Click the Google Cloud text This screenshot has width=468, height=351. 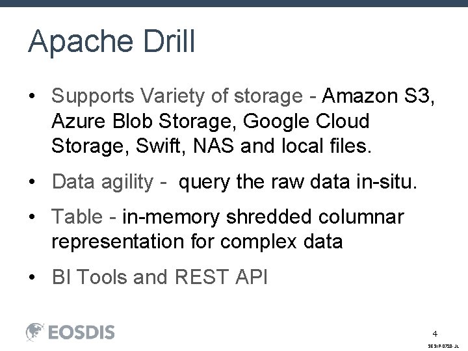306,121
